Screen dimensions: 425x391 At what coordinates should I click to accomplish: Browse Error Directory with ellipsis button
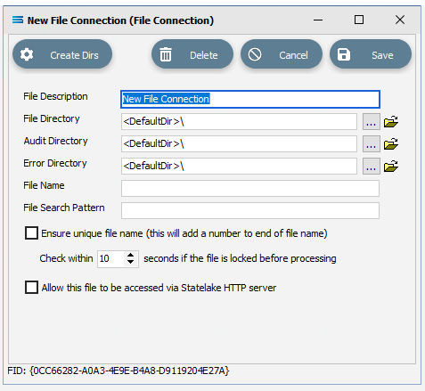point(372,167)
